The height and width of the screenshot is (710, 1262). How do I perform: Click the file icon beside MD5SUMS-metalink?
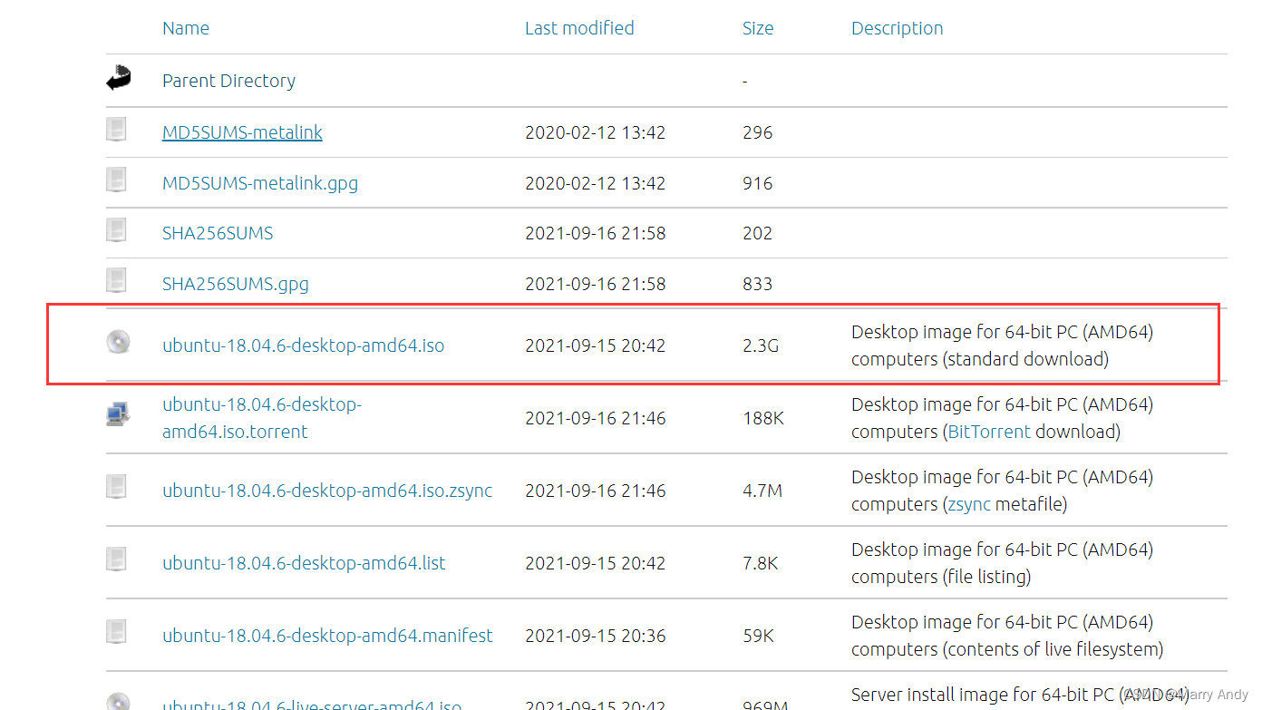(116, 130)
